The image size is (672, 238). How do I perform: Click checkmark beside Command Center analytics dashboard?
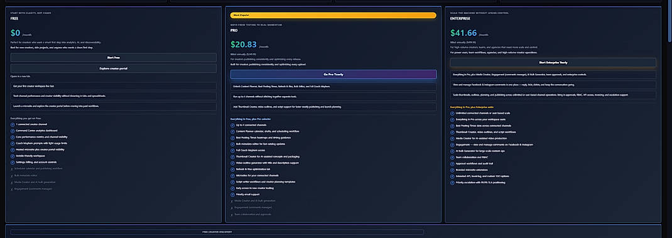13,131
